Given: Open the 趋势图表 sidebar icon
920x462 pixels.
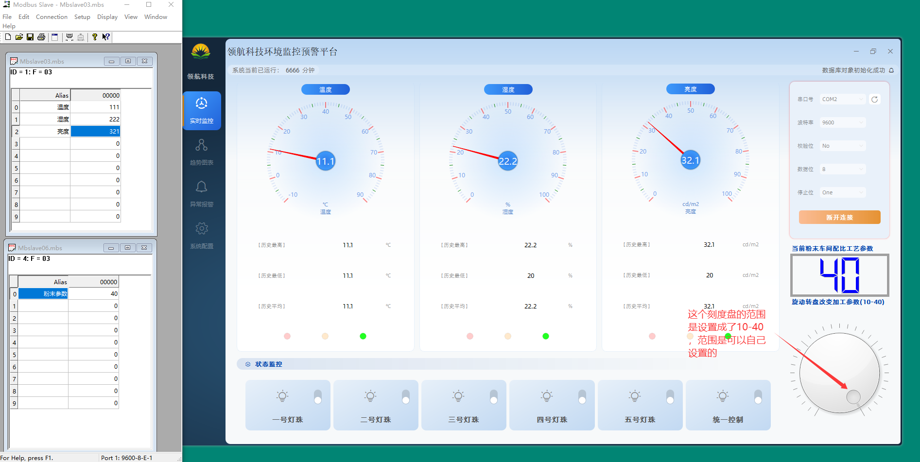Looking at the screenshot, I should coord(202,145).
